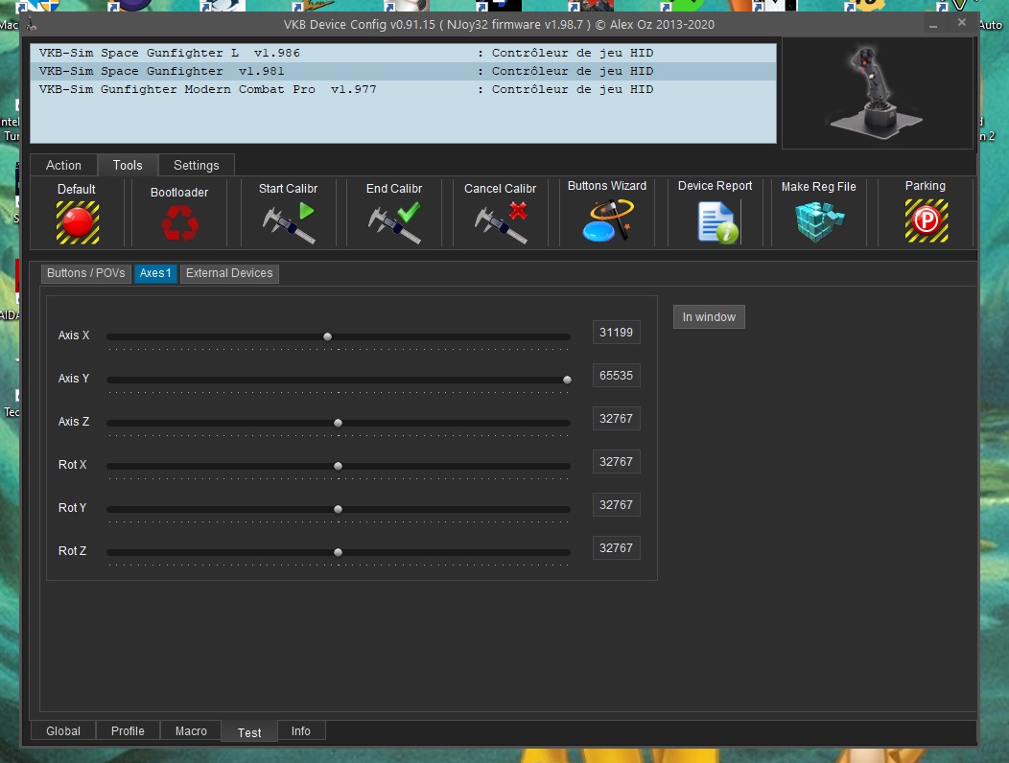Click the Rot Z label
The image size is (1009, 763).
click(x=72, y=551)
